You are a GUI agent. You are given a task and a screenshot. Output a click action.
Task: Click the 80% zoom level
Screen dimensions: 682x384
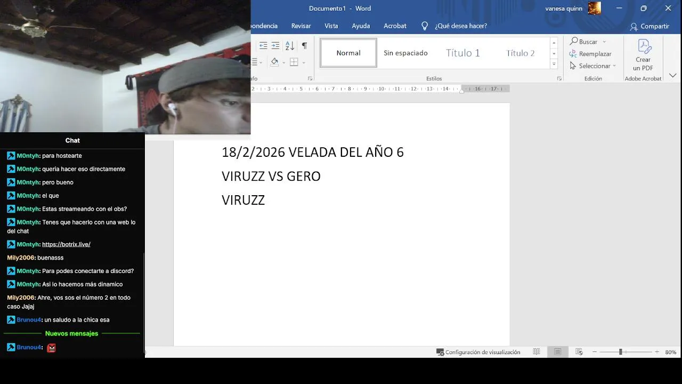[x=671, y=352]
